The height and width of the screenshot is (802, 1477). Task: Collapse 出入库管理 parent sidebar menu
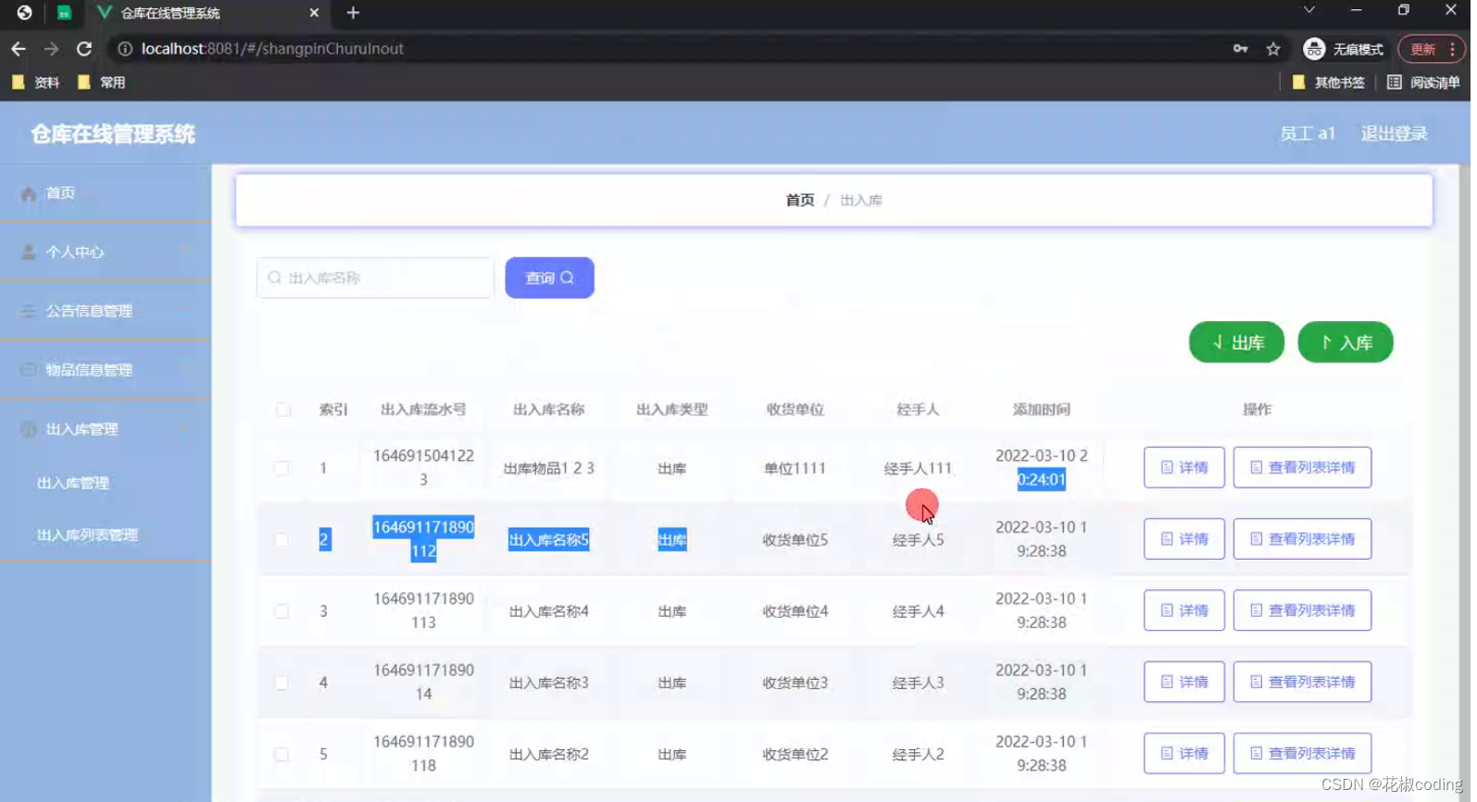(106, 429)
